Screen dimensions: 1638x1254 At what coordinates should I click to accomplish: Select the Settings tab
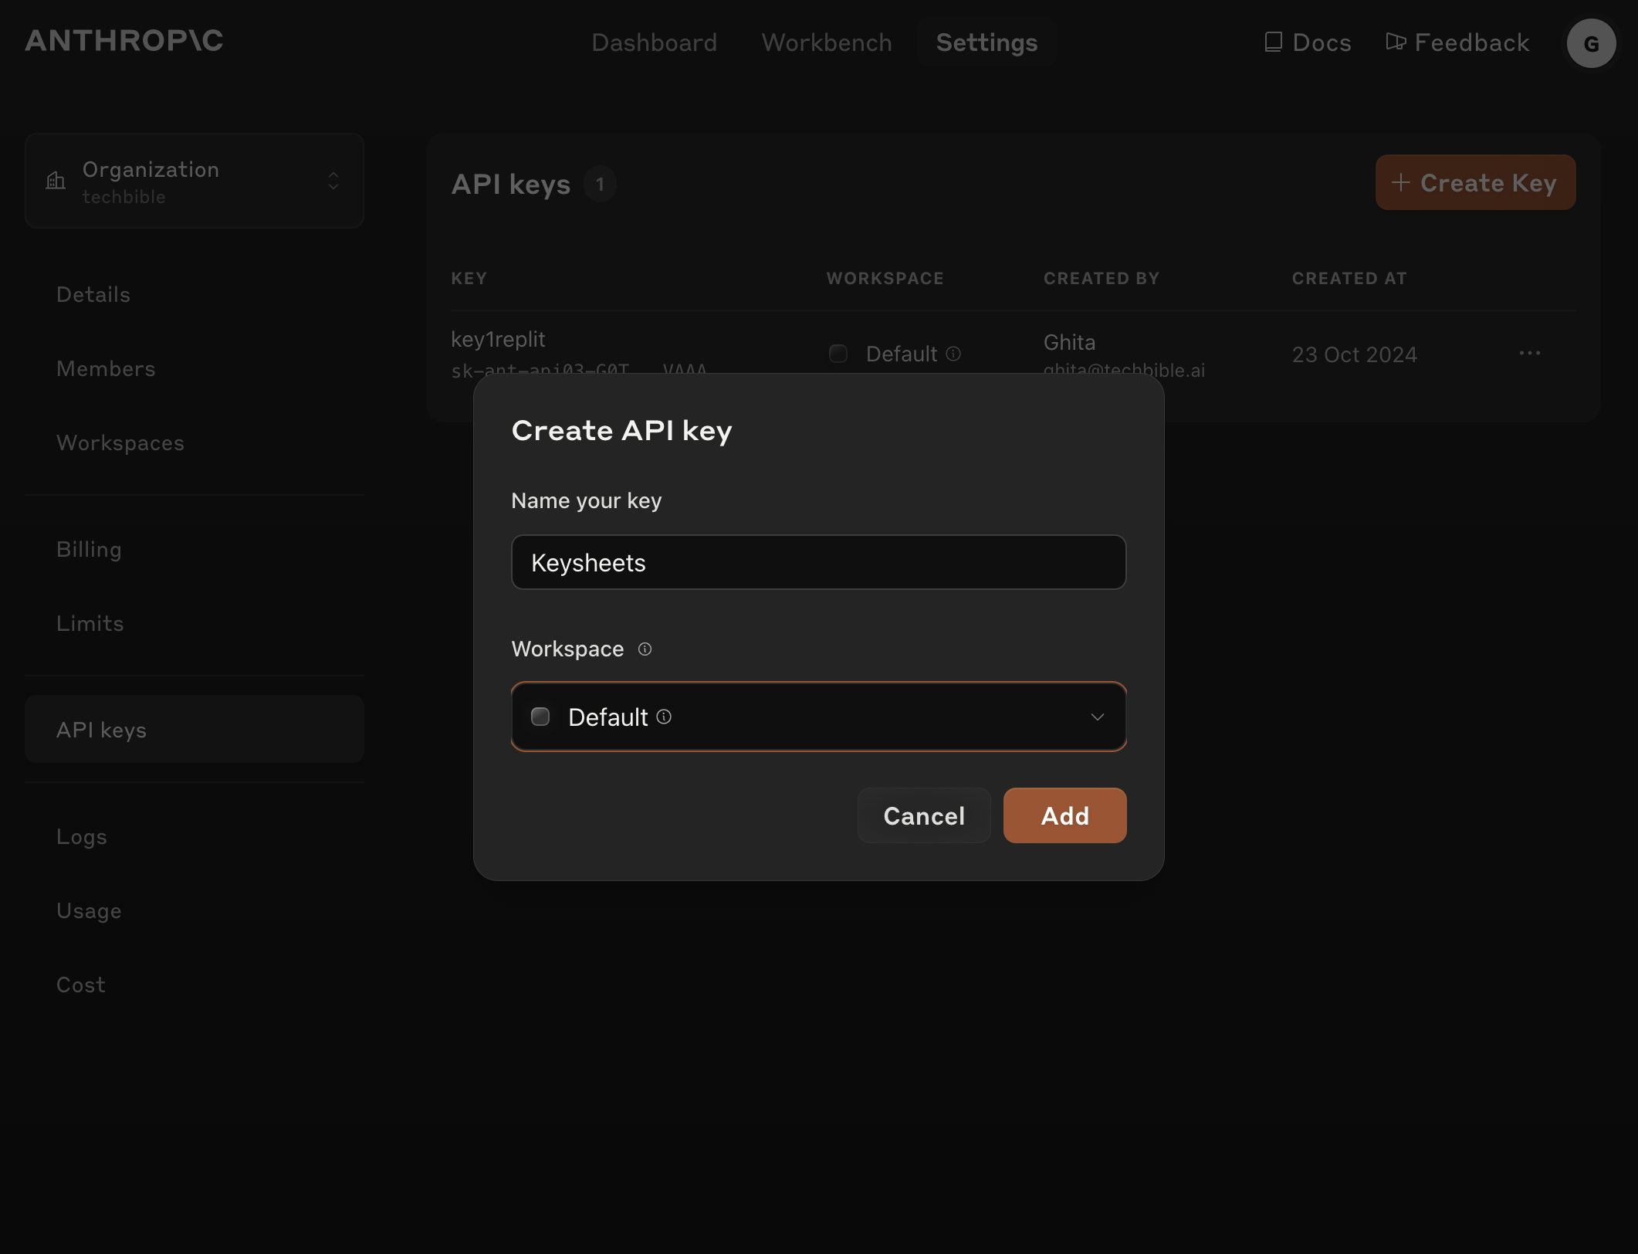pyautogui.click(x=987, y=42)
